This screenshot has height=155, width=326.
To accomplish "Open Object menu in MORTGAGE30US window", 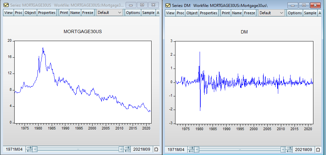I will (x=30, y=13).
